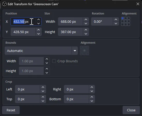Increase Size Height with up arrow
The height and width of the screenshot is (116, 142).
(86, 30)
